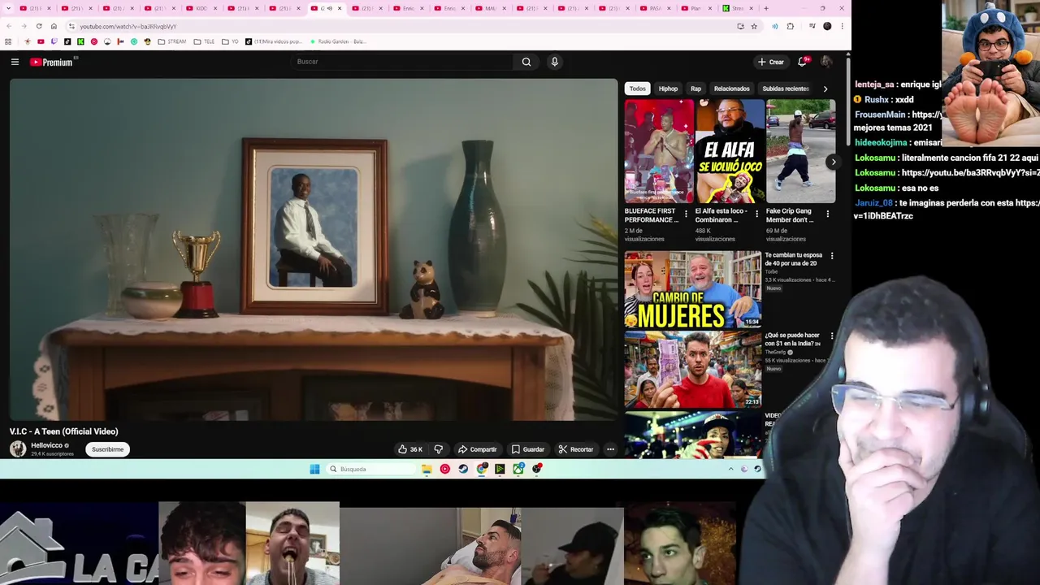Start voice search with the microphone
This screenshot has width=1040, height=585.
pos(555,62)
